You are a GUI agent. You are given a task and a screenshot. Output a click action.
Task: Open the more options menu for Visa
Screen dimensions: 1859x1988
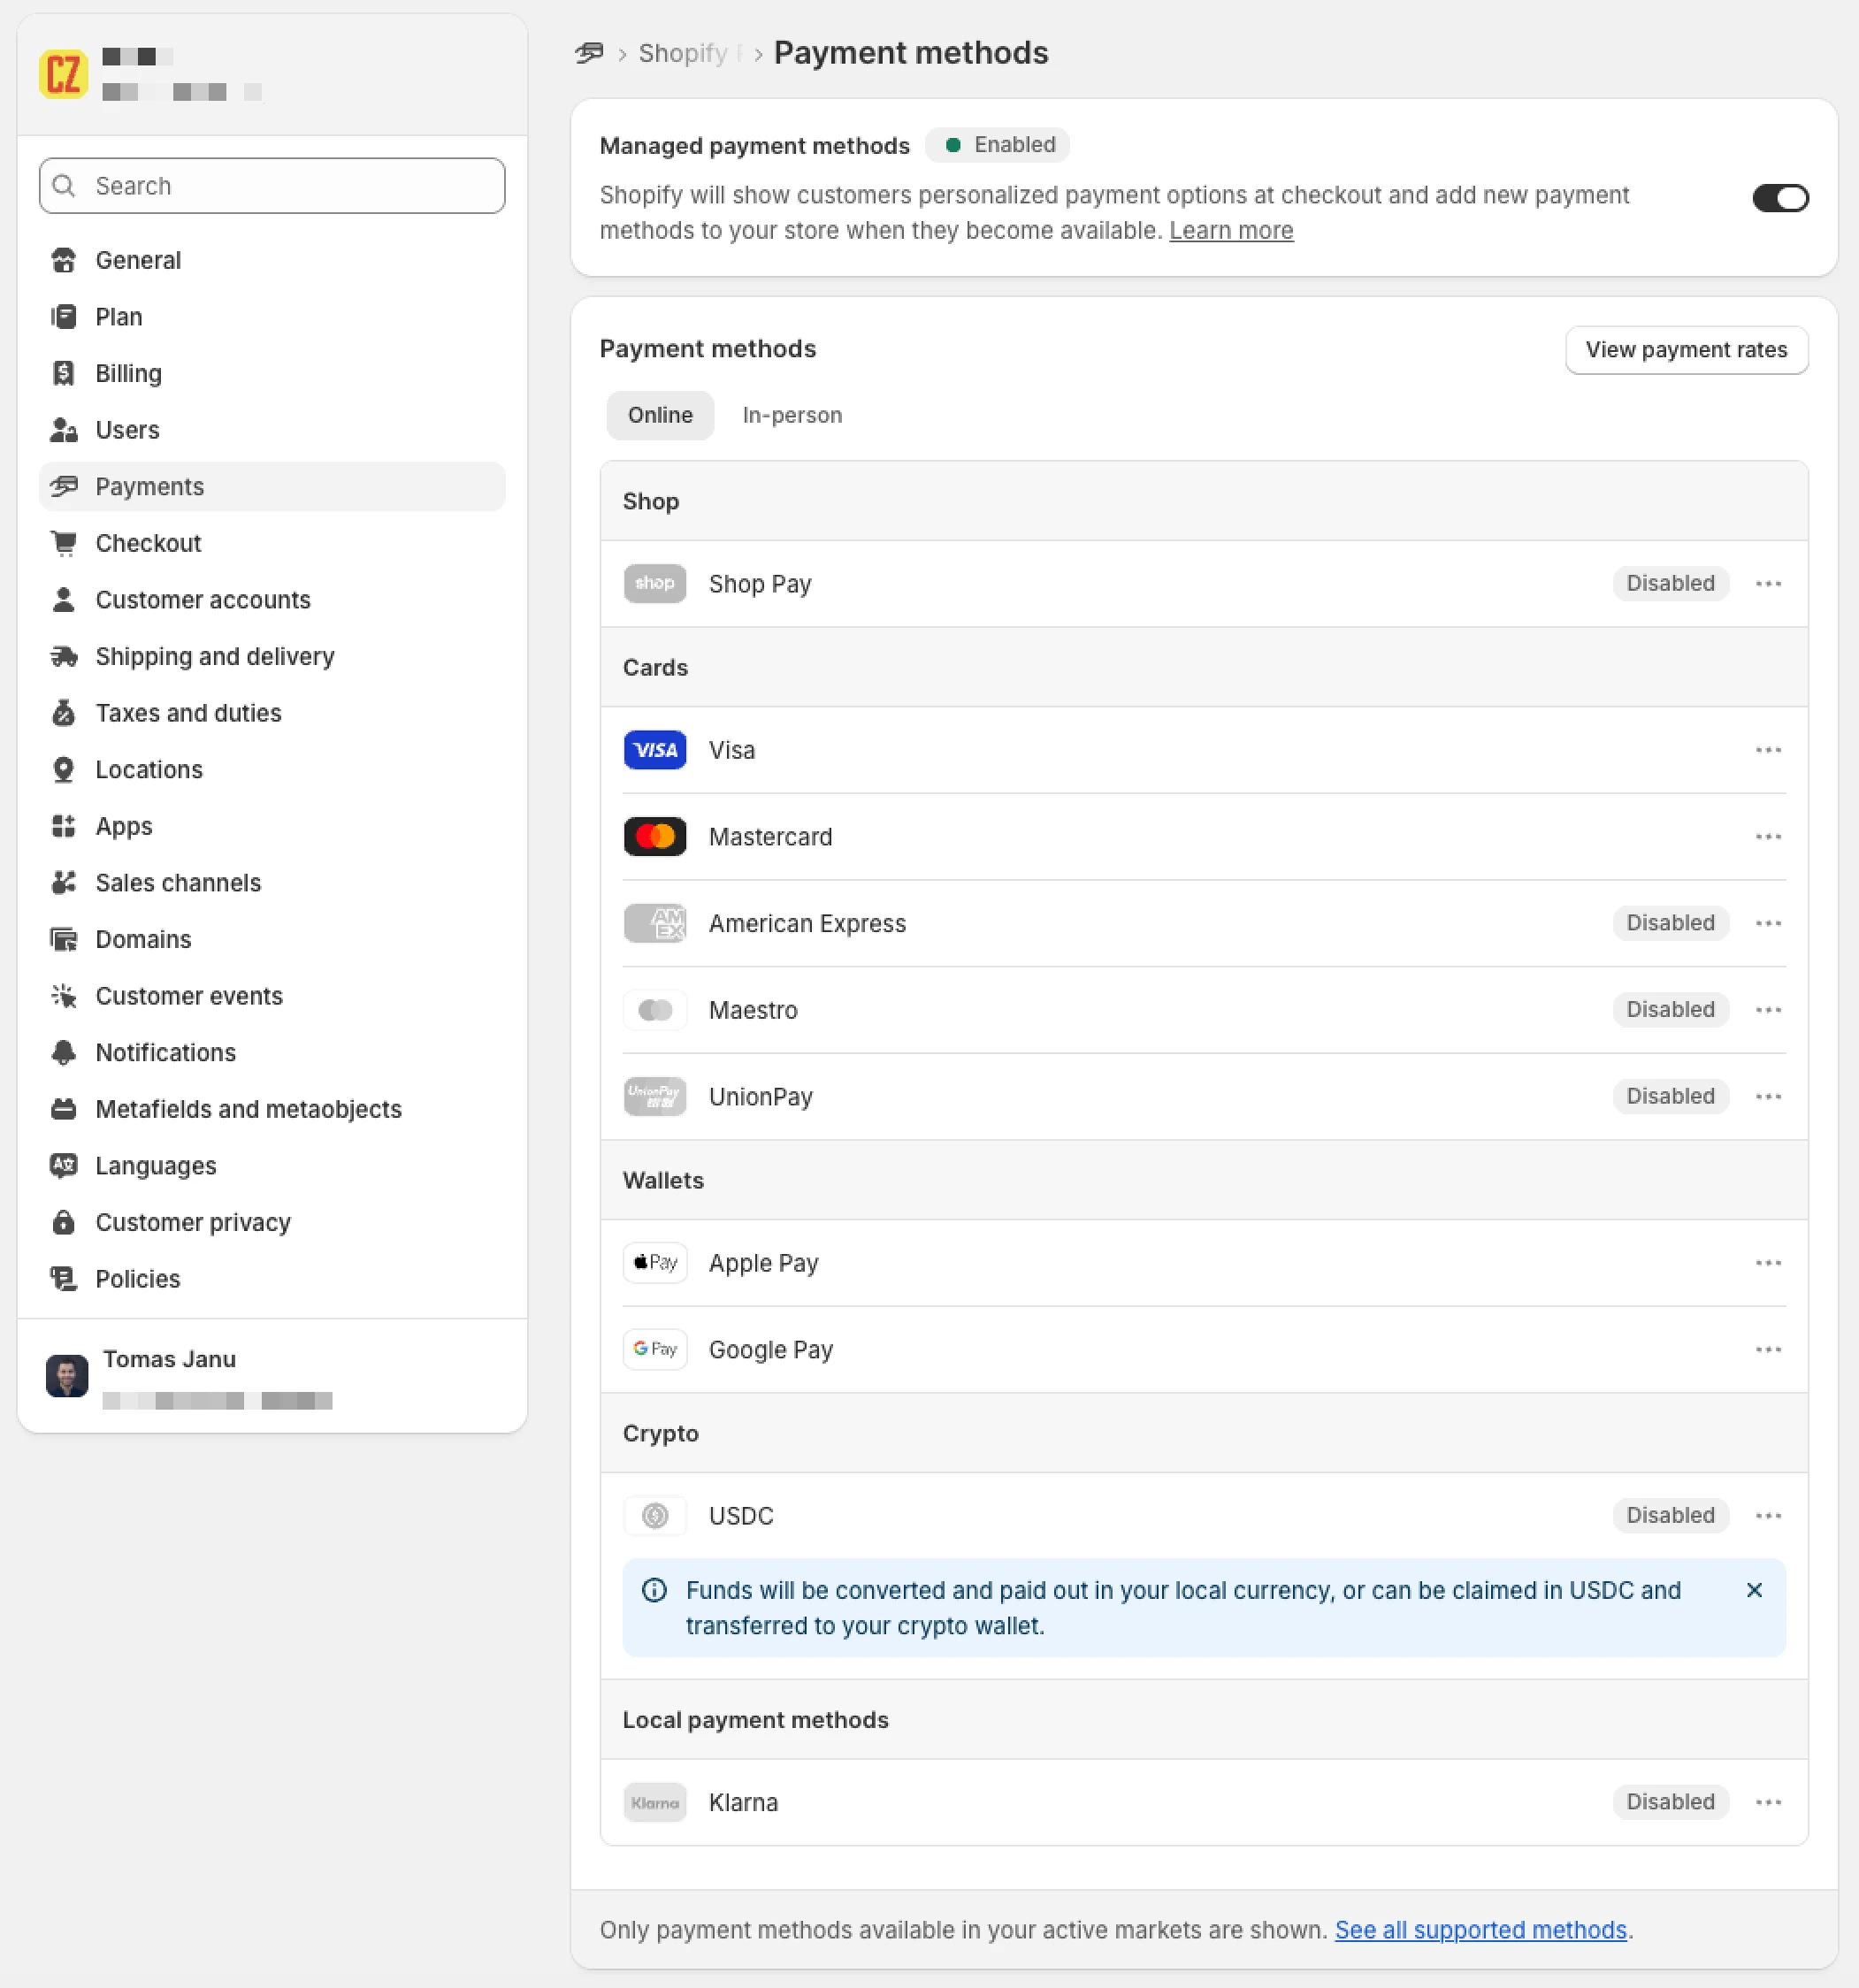[x=1768, y=750]
